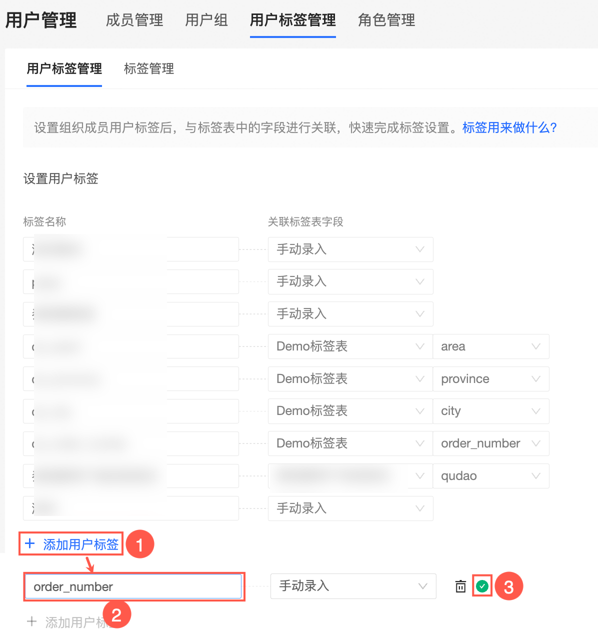Open the last list row's 手动录入 dropdown
598x641 pixels.
[x=350, y=508]
